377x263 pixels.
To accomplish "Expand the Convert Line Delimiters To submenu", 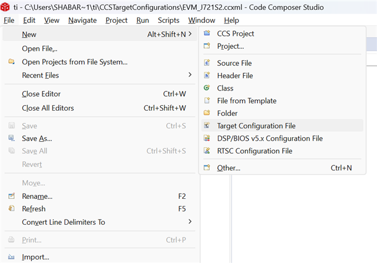I will [x=190, y=222].
